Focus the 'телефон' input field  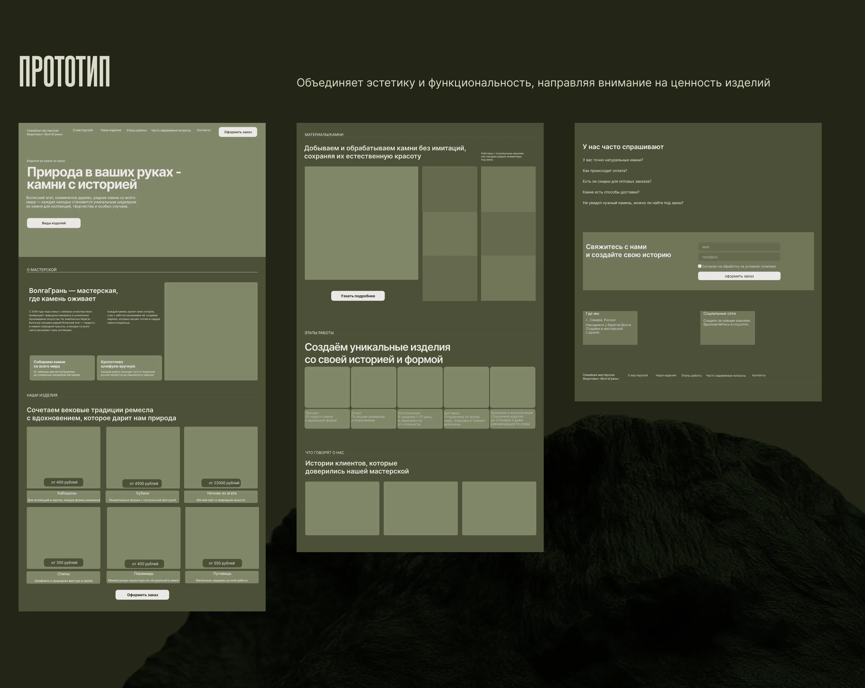(739, 257)
